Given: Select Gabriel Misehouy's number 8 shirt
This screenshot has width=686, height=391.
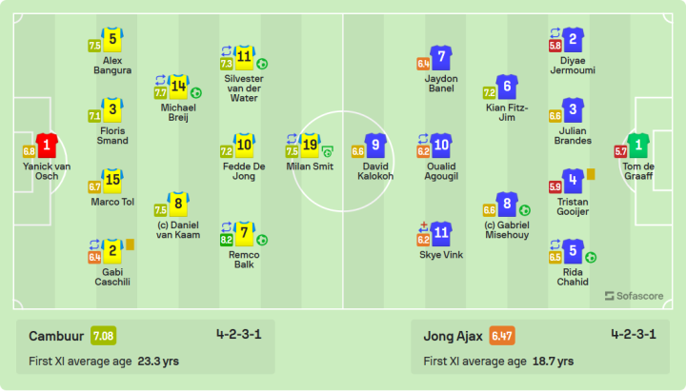Looking at the screenshot, I should pyautogui.click(x=508, y=204).
